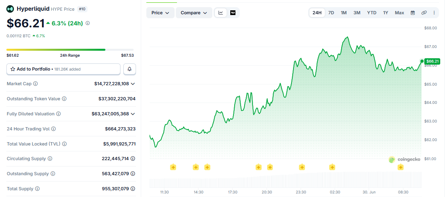Viewport: 445px width, 197px height.
Task: Click the bell price alert button
Action: coord(130,69)
